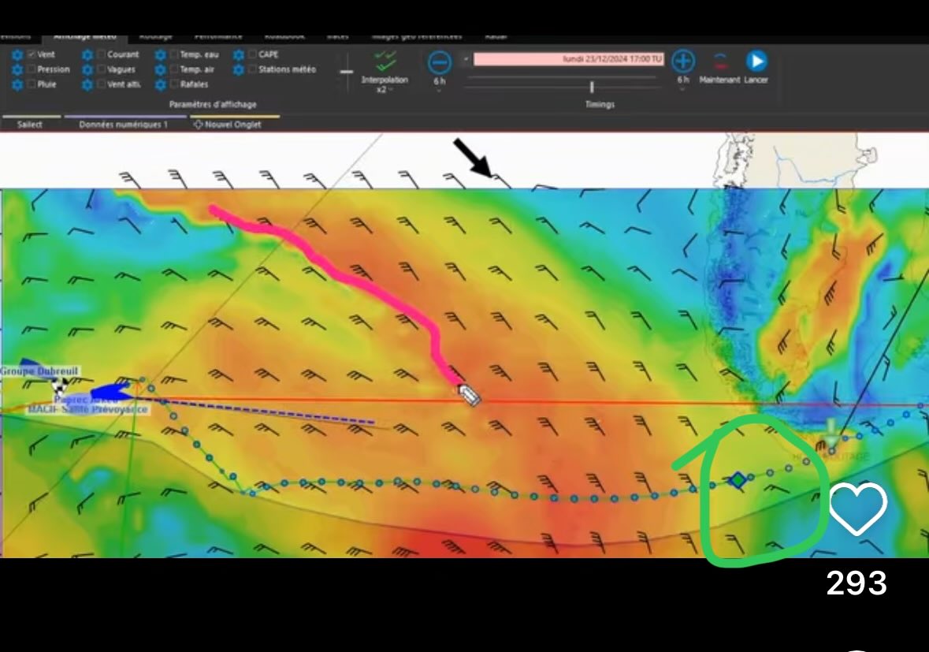Open settings gear for Temp. air layer

(161, 69)
